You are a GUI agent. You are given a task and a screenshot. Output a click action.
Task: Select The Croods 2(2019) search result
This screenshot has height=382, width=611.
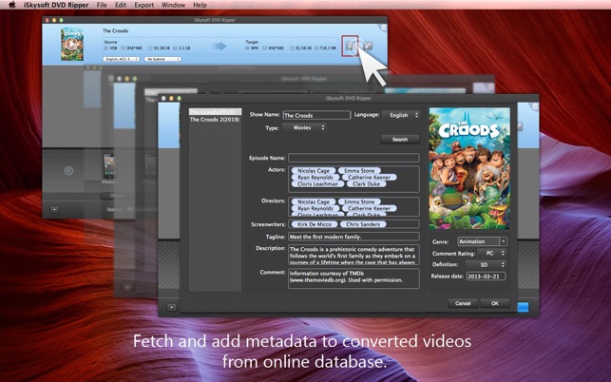click(216, 121)
